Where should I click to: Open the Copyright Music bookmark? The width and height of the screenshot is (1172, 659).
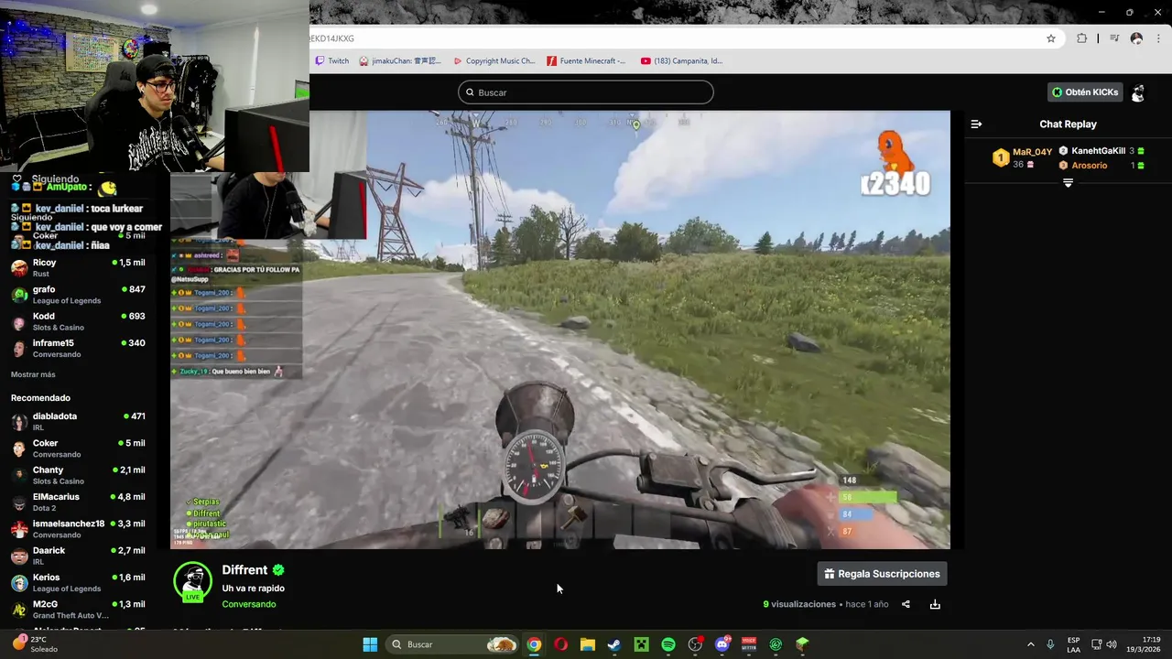tap(494, 61)
